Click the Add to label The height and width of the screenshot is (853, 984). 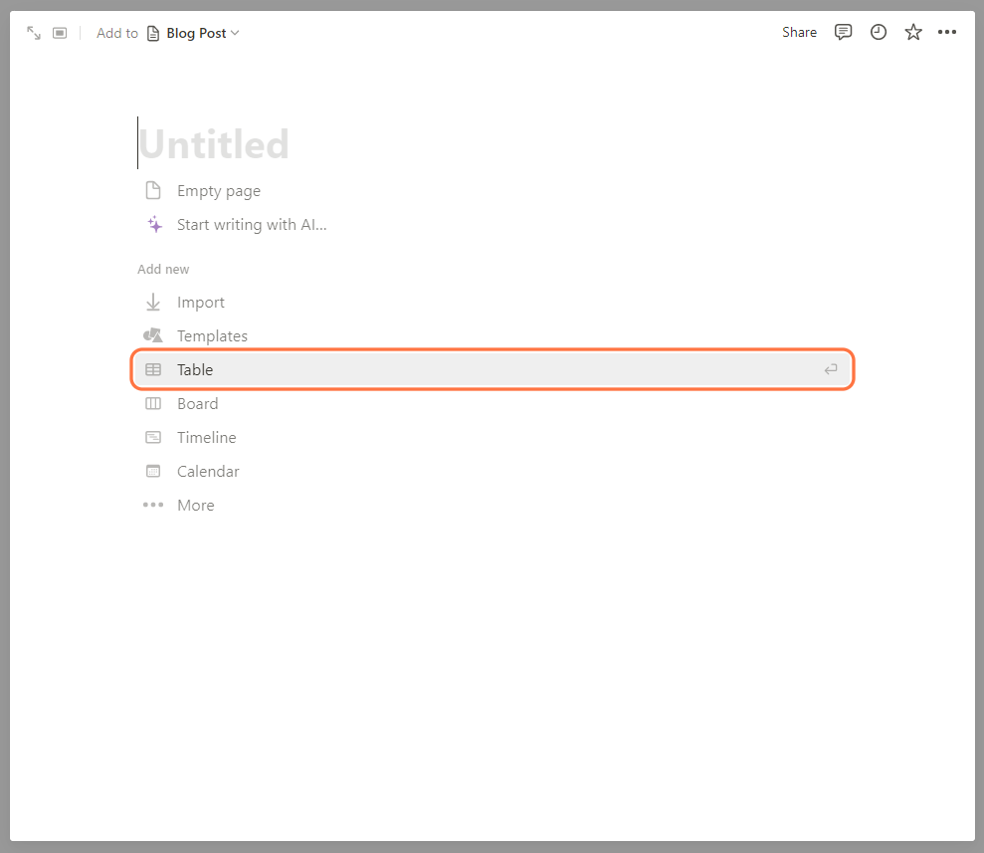pyautogui.click(x=116, y=32)
